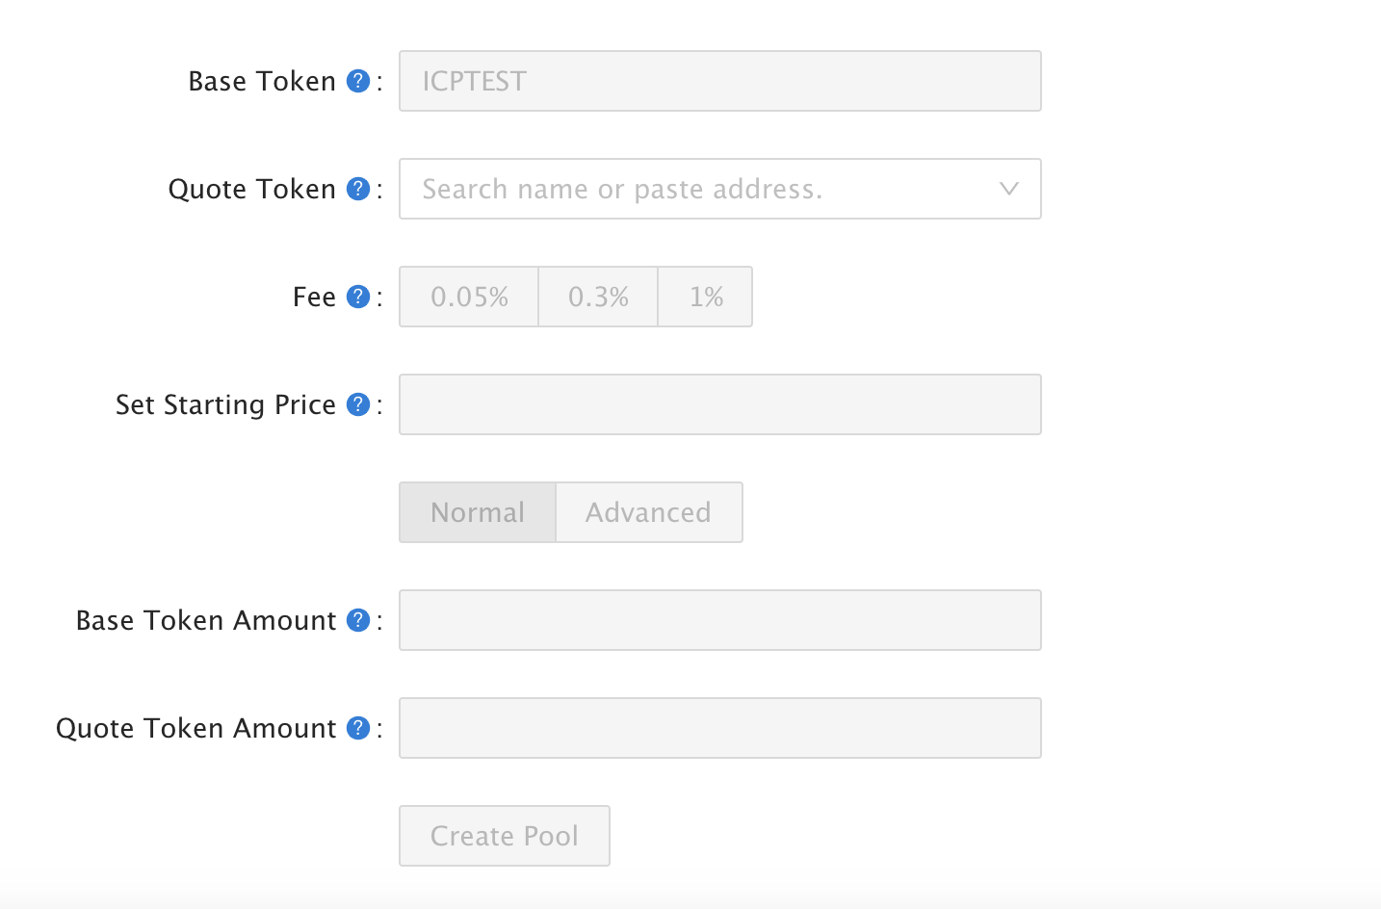Focus the Quote Token Amount field

coord(719,728)
